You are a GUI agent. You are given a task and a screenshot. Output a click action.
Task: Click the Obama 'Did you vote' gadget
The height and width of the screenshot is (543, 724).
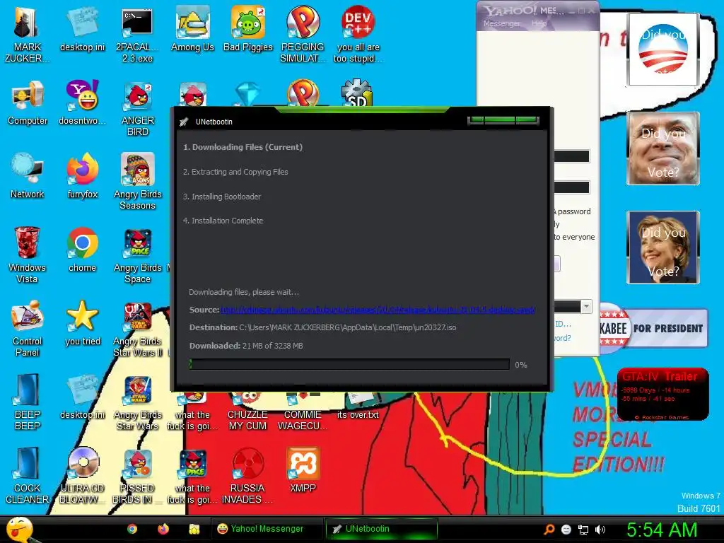click(663, 49)
